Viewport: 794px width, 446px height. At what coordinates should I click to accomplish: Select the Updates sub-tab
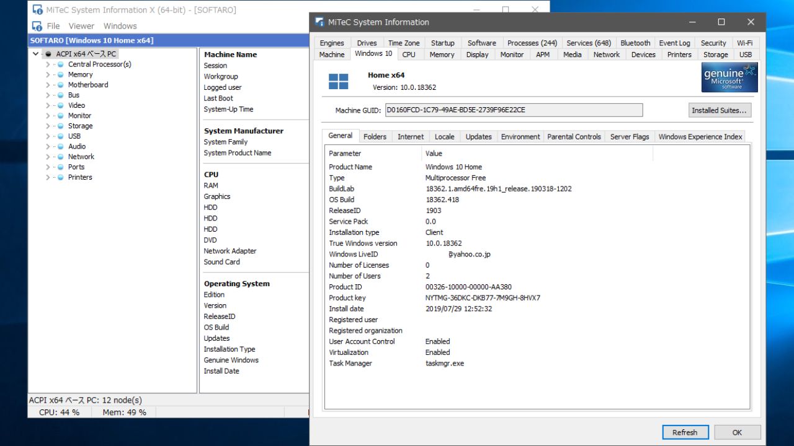click(x=478, y=137)
